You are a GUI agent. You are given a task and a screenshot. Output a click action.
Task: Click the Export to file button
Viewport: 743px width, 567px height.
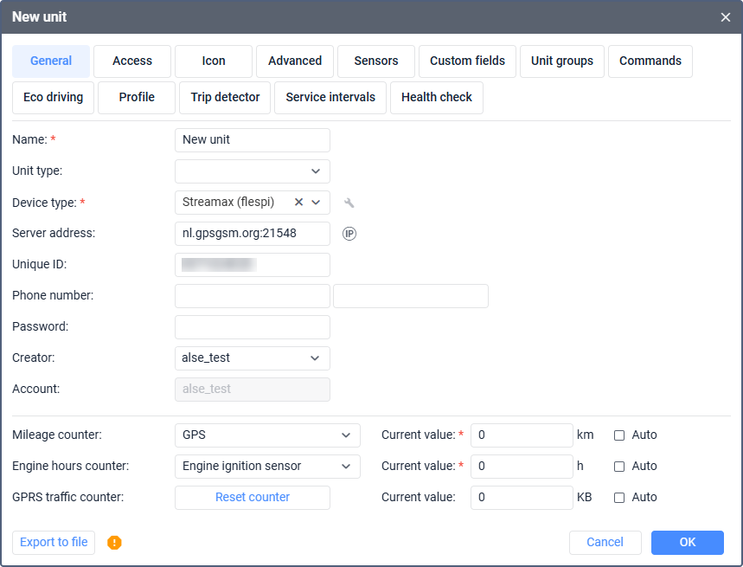[x=54, y=543]
